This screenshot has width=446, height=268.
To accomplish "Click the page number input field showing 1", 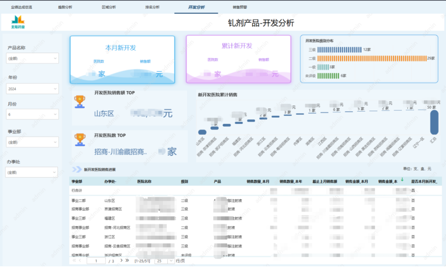I will (x=96, y=261).
